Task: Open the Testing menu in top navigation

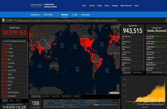Action: (99, 6)
